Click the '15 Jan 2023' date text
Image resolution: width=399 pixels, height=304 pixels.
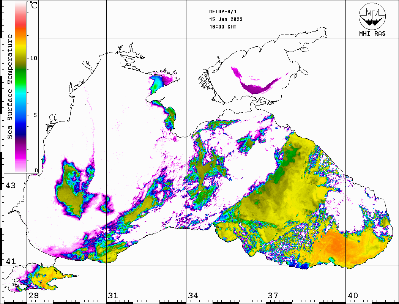click(x=226, y=19)
